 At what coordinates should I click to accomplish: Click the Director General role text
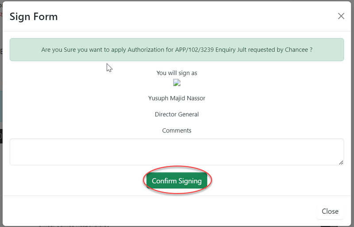tap(177, 114)
